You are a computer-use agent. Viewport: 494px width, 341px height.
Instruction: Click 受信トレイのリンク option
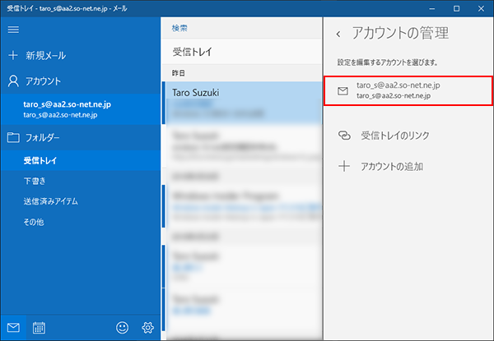(x=395, y=136)
